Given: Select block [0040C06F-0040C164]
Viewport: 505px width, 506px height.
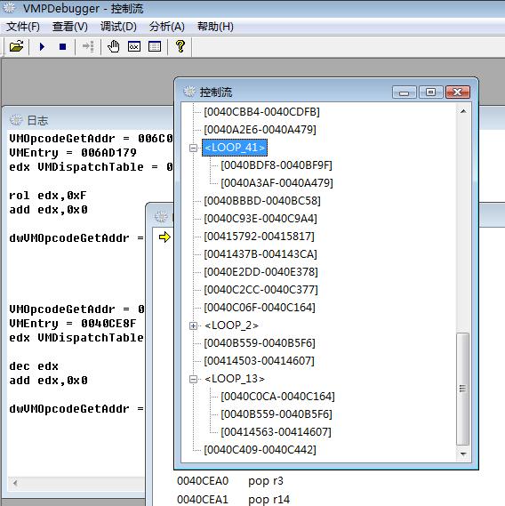Looking at the screenshot, I should (x=260, y=308).
